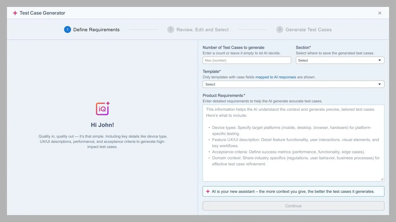Click the Hi John! greeting text
This screenshot has width=396, height=222.
click(x=102, y=125)
